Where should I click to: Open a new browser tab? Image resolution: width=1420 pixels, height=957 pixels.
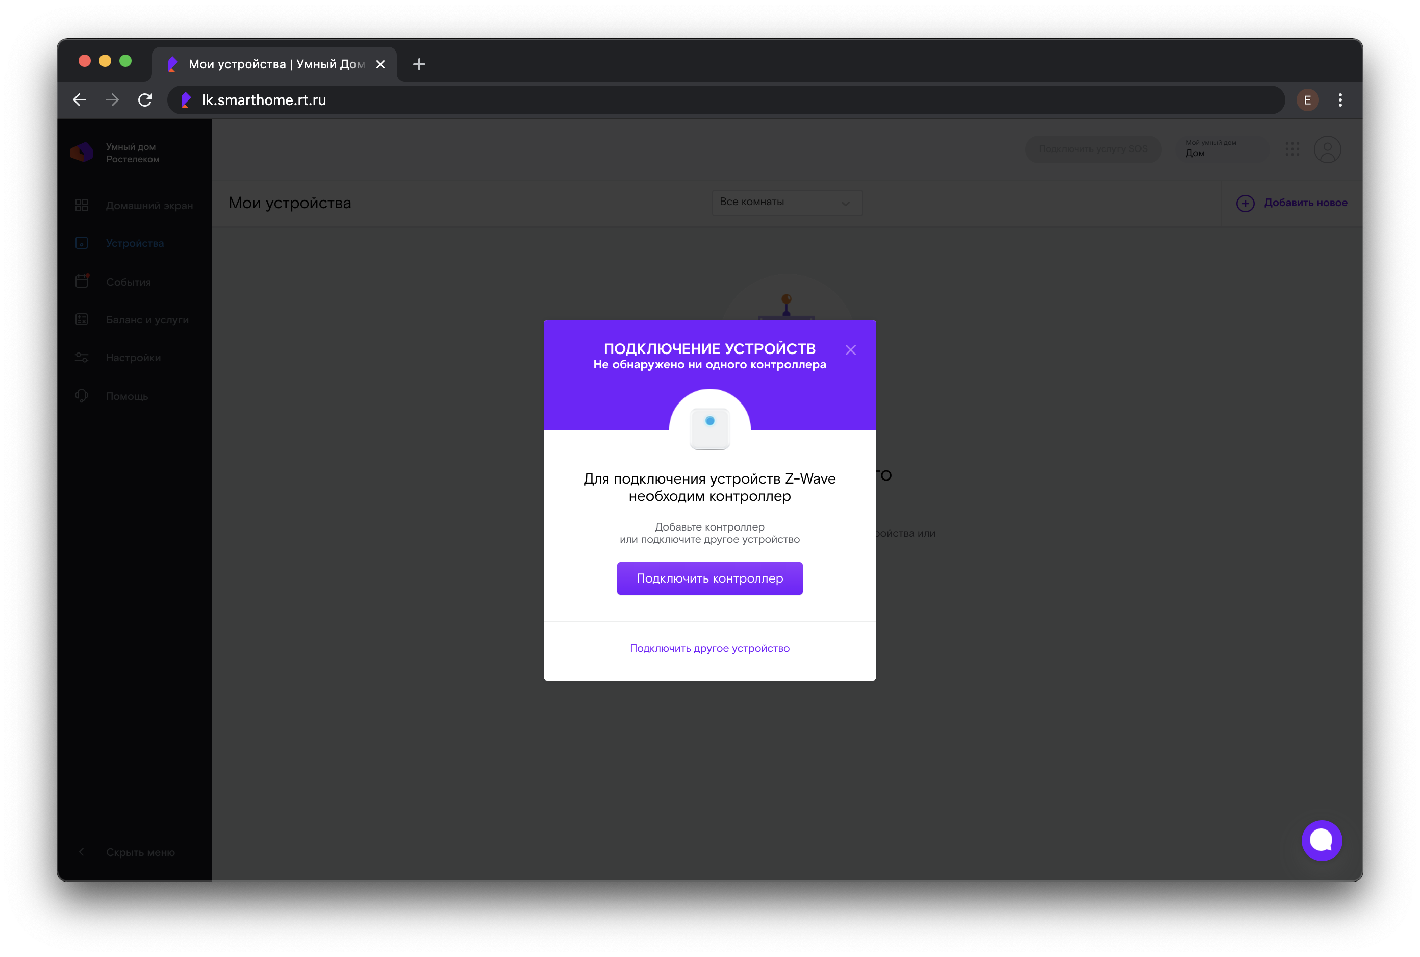pyautogui.click(x=419, y=64)
